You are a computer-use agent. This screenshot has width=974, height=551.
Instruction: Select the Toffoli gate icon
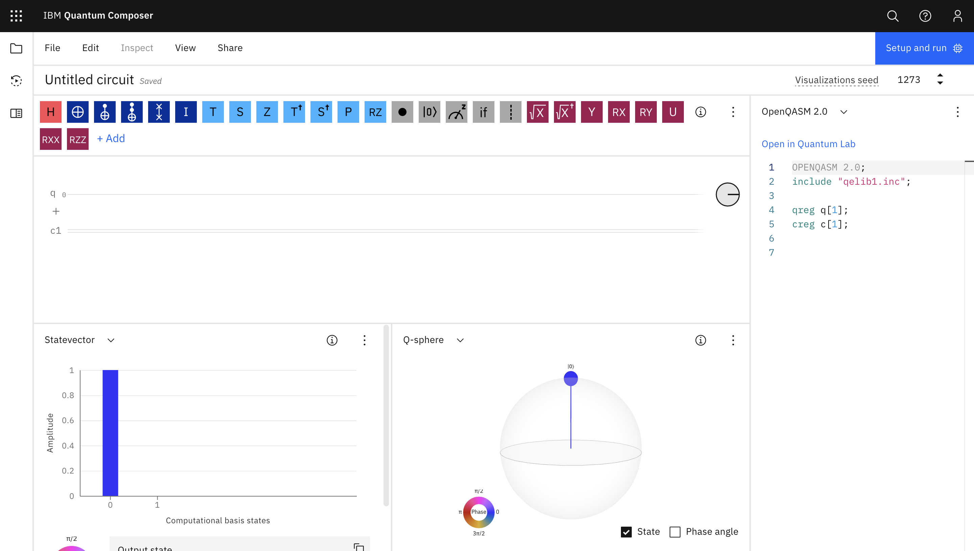132,112
